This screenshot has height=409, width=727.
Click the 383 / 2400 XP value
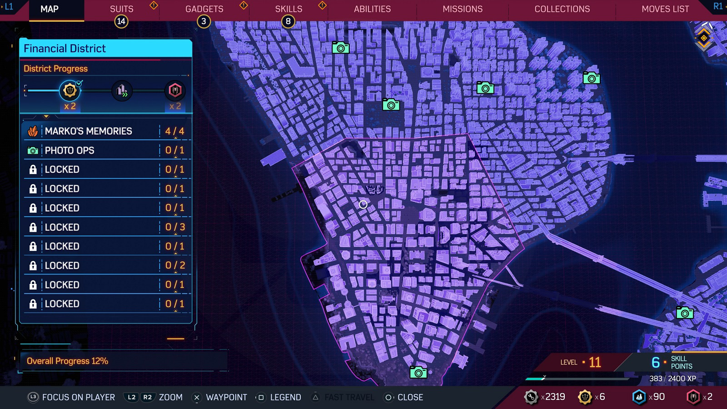tap(672, 379)
